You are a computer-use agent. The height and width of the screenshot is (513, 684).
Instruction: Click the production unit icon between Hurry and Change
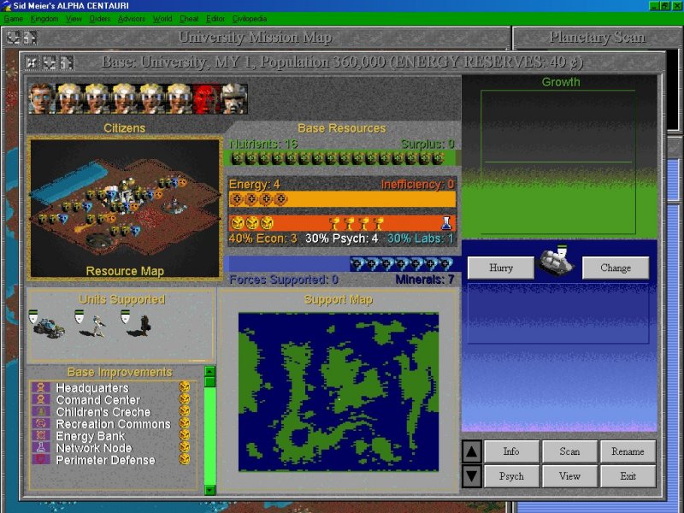tap(557, 262)
